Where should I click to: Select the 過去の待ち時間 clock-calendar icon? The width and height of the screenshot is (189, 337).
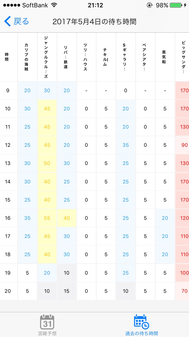tap(141, 321)
